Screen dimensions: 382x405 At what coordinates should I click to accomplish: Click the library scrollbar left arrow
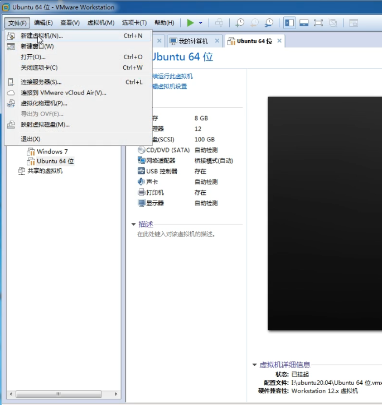click(x=11, y=394)
